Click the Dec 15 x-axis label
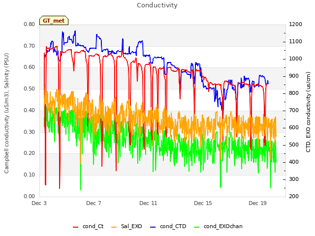Screen dimensions: 315x236 point(203,203)
